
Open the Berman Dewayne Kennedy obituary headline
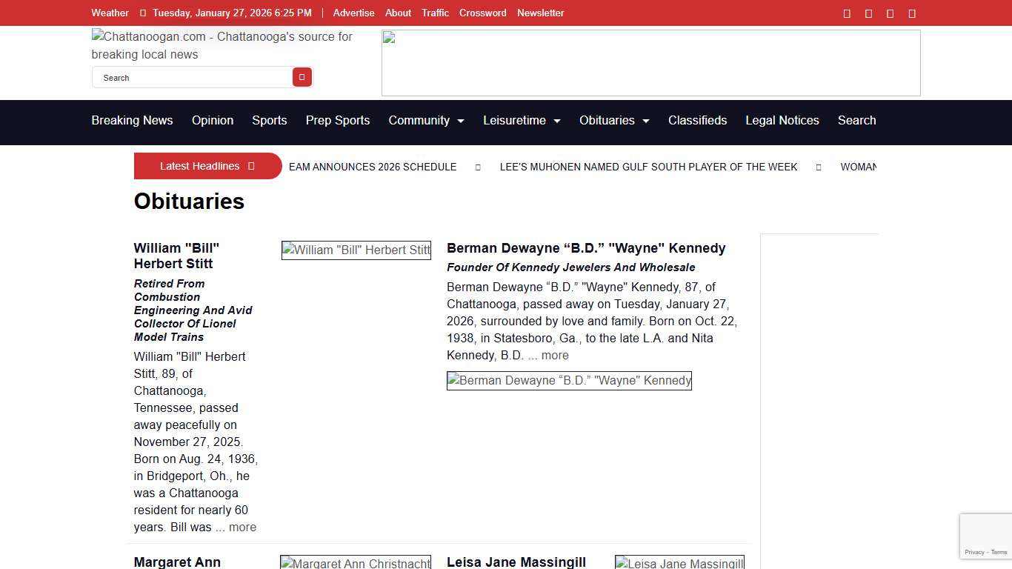point(585,248)
